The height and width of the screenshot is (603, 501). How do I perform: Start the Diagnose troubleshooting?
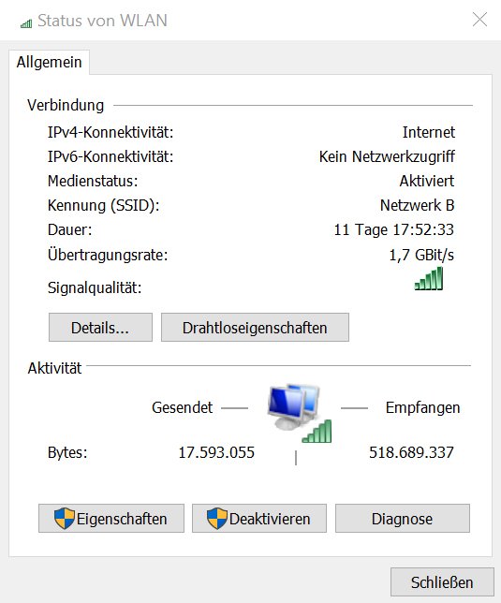403,519
